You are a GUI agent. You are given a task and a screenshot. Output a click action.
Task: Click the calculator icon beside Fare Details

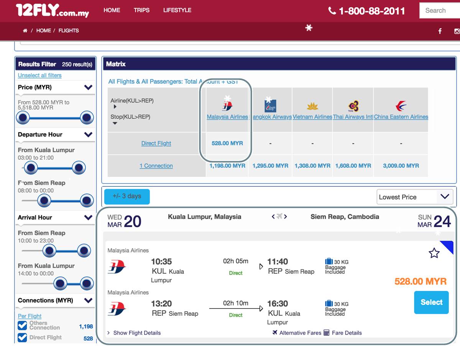pos(327,333)
